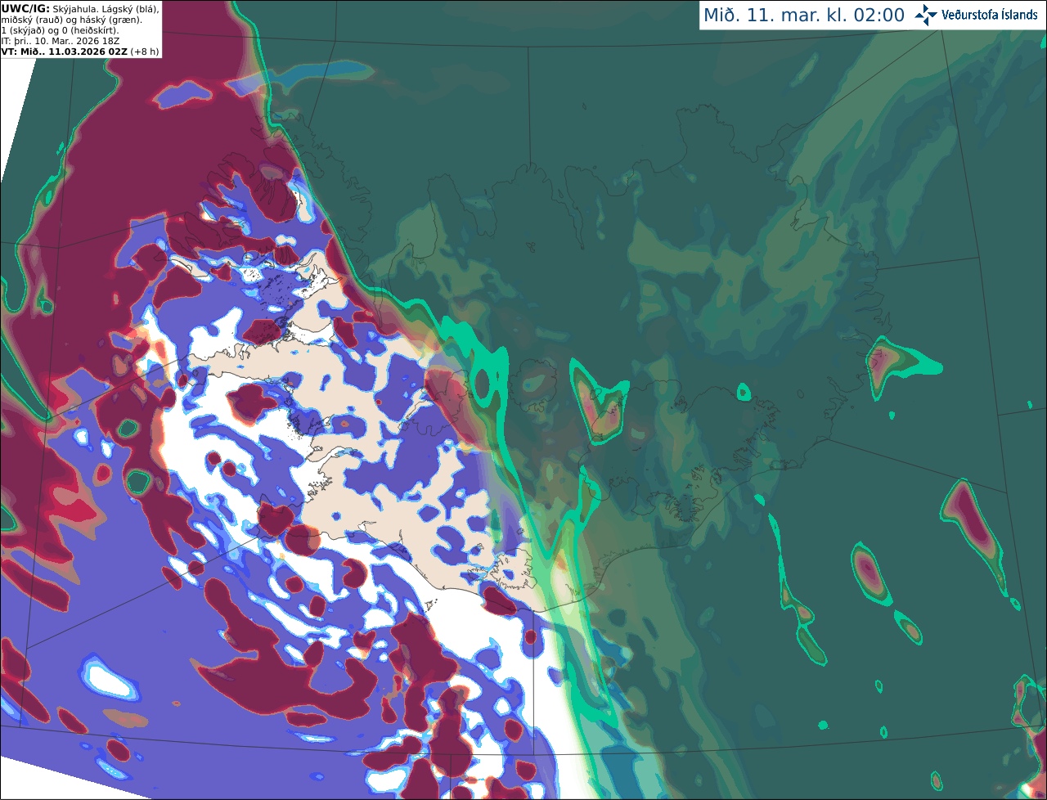Click the 'miðský (rauð) og háský (græn).' line
Image resolution: width=1047 pixels, height=800 pixels.
[72, 19]
